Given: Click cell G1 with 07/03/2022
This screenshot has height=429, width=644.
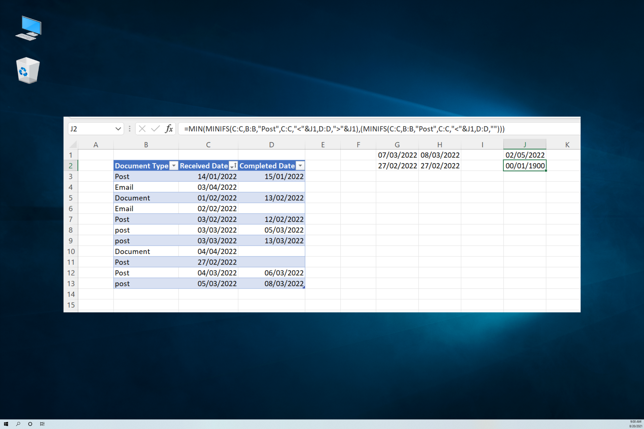Looking at the screenshot, I should coord(397,155).
